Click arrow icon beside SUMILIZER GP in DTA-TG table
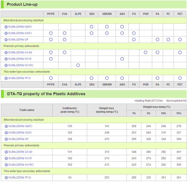The image size is (188, 182). pyautogui.click(x=6, y=139)
